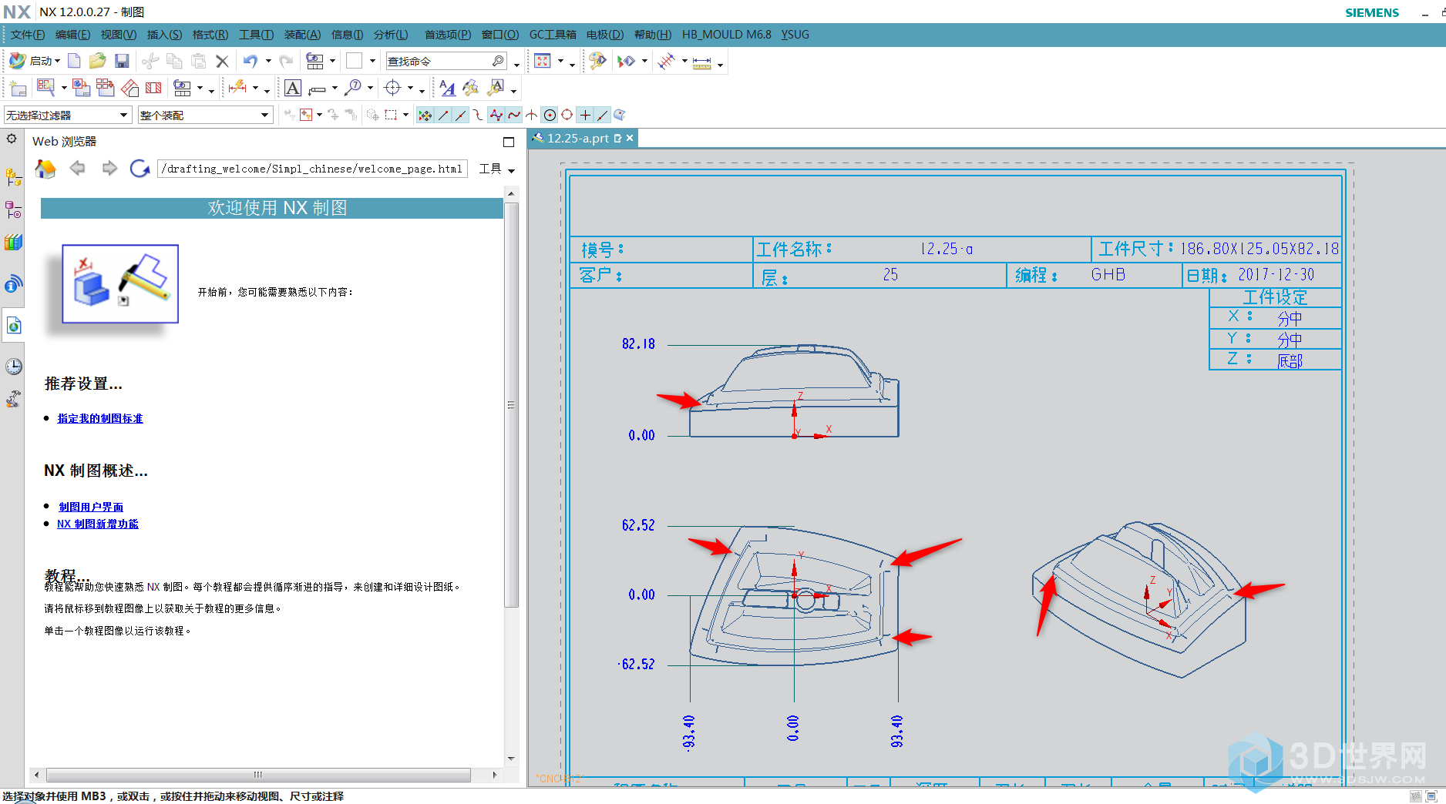The height and width of the screenshot is (804, 1446).
Task: Save the part with the floppy icon
Action: point(122,61)
